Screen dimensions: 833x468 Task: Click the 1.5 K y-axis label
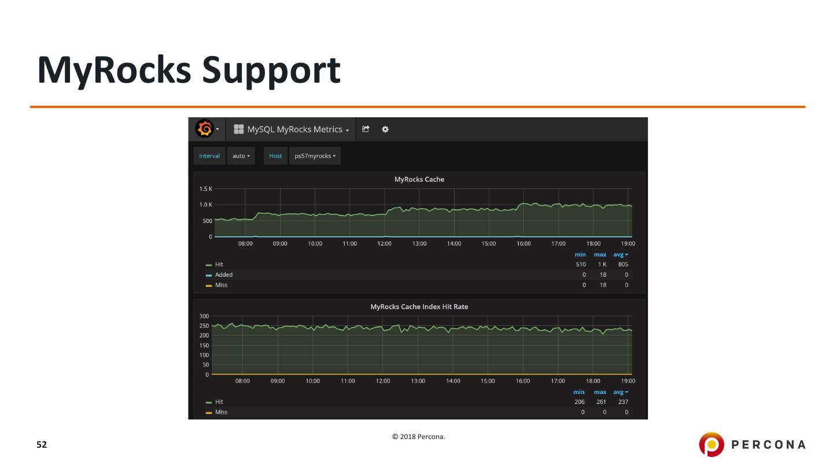[x=206, y=189]
